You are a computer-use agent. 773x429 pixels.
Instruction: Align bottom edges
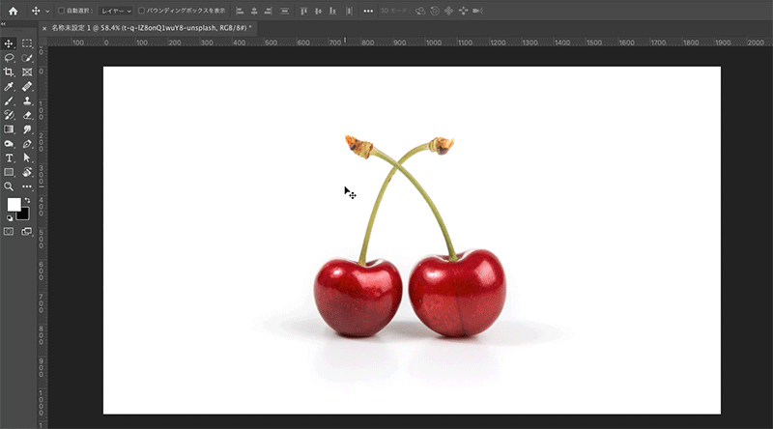[x=332, y=11]
